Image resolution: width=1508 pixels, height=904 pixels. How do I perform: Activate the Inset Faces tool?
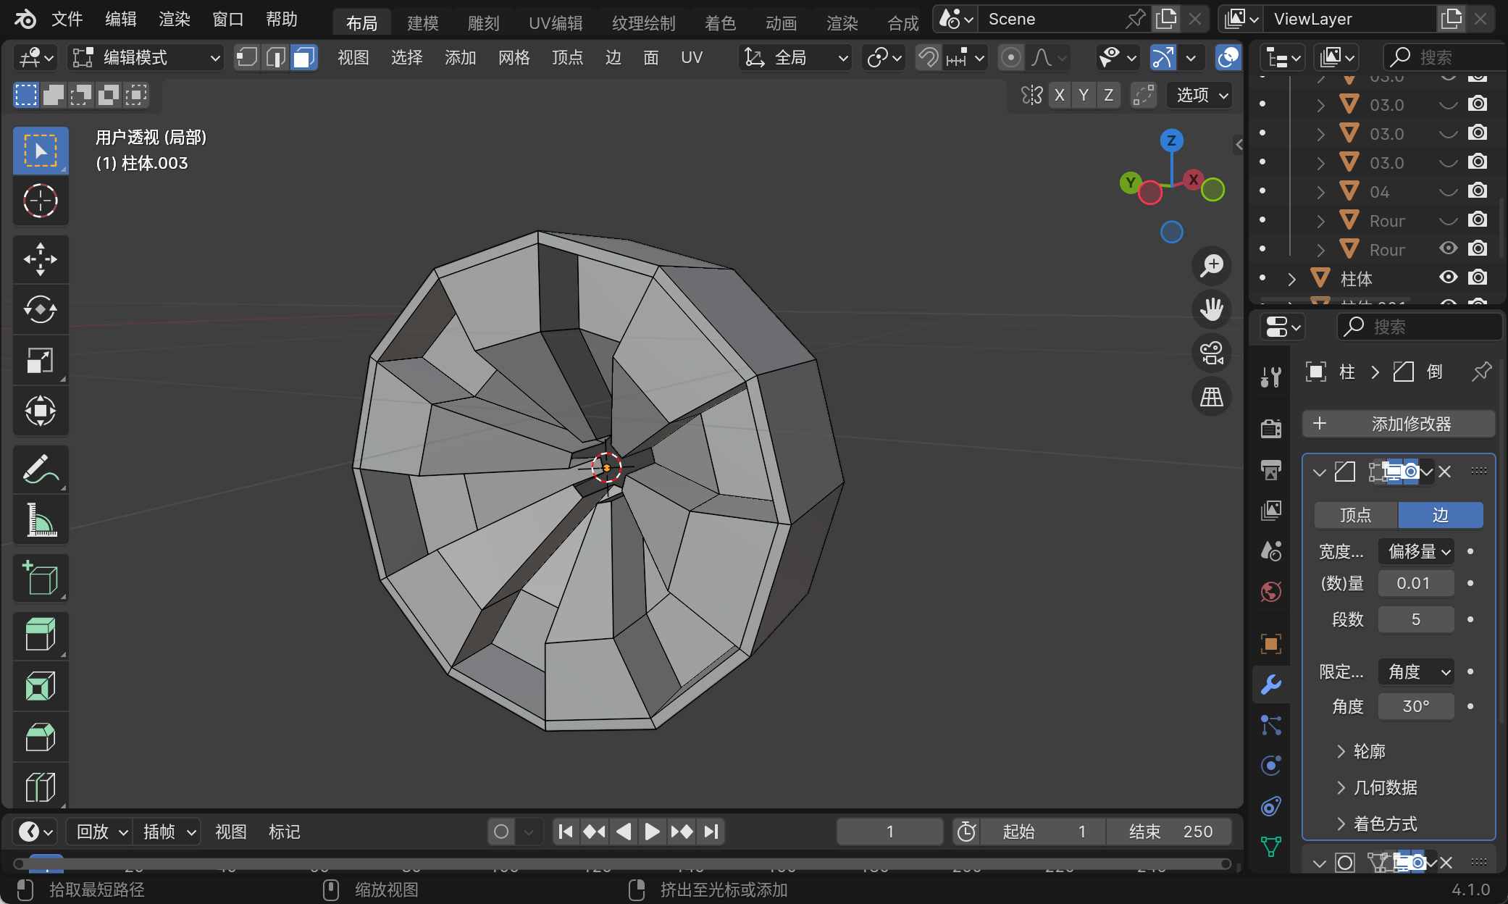coord(41,686)
